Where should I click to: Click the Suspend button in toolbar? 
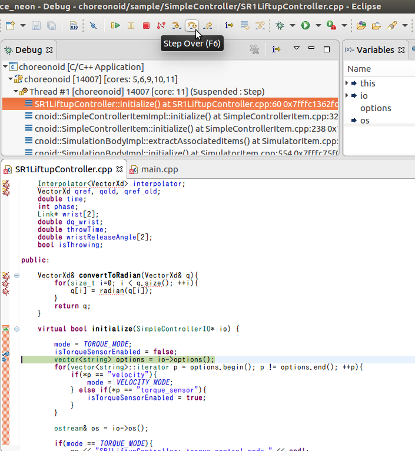pyautogui.click(x=131, y=26)
